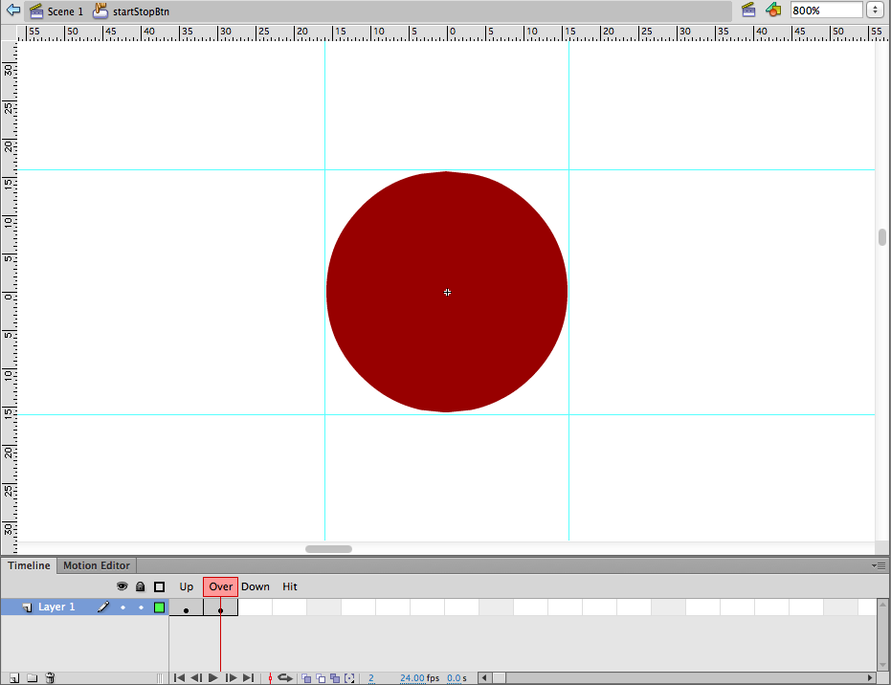
Task: Open the Edit Symbols menu icon
Action: [773, 11]
